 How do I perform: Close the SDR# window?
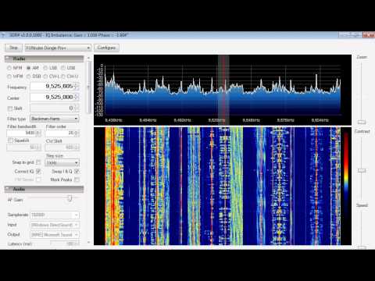click(x=369, y=34)
